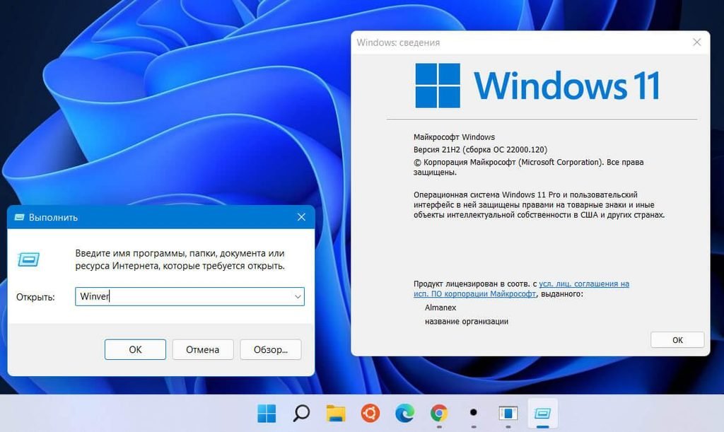Screen dimensions: 724x432
Task: Select the Run dialog taskbar icon
Action: [542, 413]
